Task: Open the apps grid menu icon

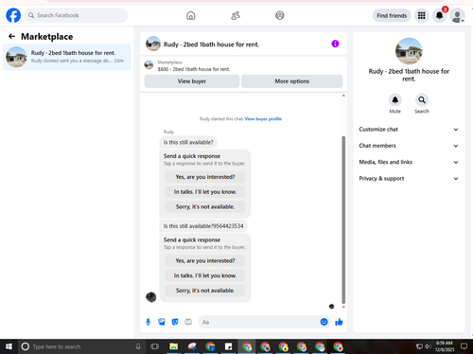Action: (x=422, y=15)
